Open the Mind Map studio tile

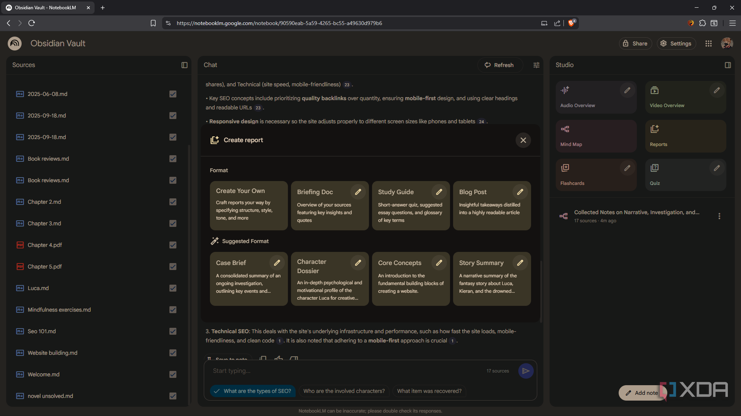tap(596, 136)
